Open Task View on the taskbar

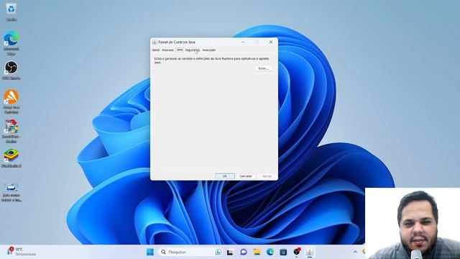tap(230, 252)
